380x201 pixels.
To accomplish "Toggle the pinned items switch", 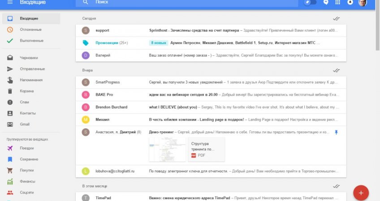I will coord(310,2).
